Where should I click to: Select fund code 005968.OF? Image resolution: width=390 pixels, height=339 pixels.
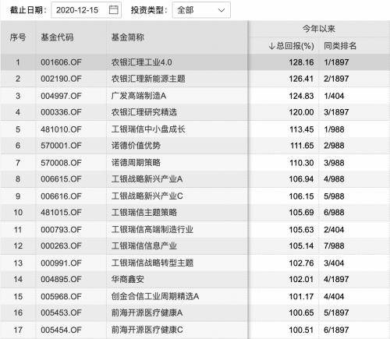61,297
